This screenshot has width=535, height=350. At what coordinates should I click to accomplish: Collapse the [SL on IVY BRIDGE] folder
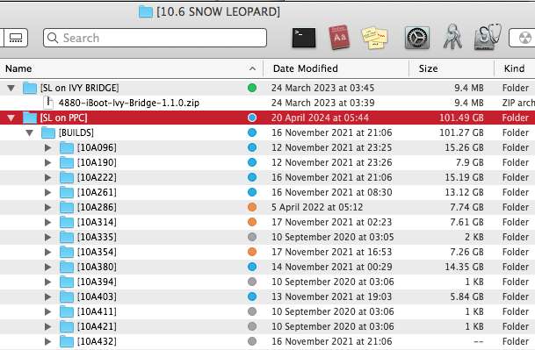(11, 89)
